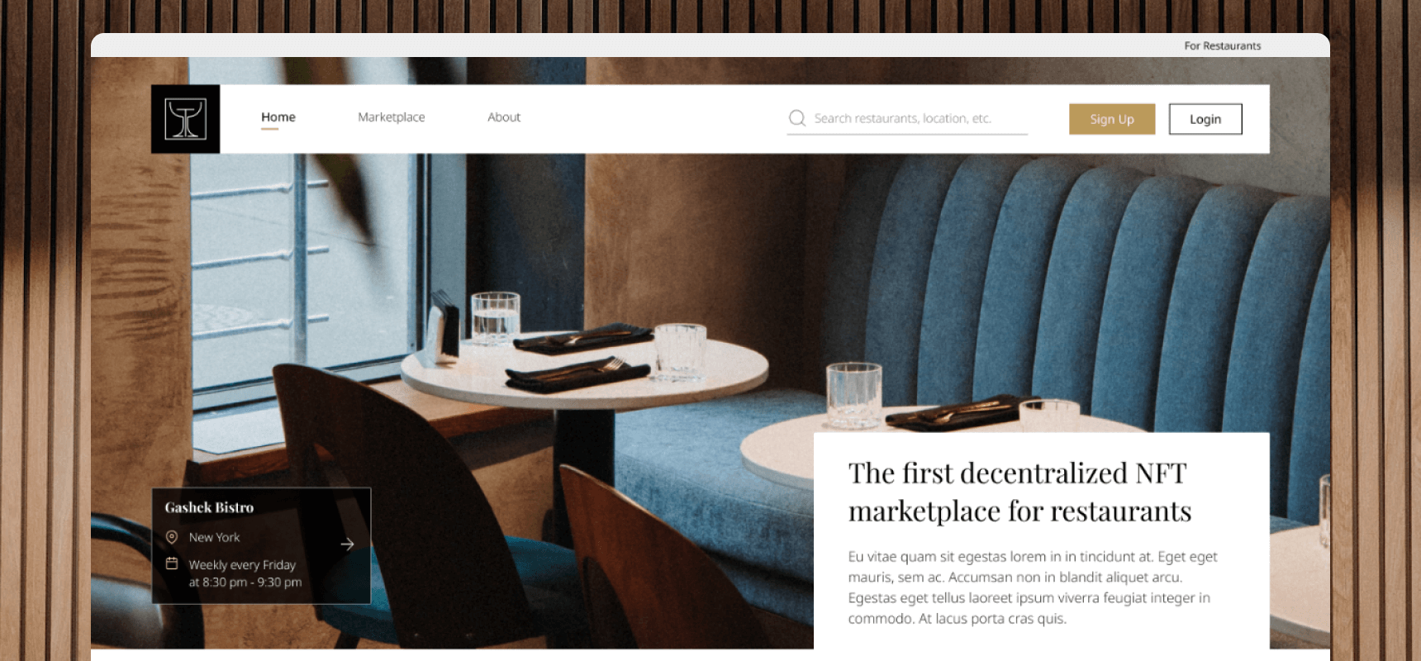
Task: Select the New York location text
Action: point(214,537)
